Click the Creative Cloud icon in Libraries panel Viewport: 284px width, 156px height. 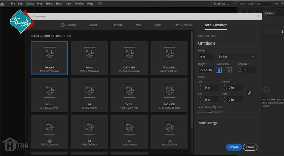click(266, 89)
